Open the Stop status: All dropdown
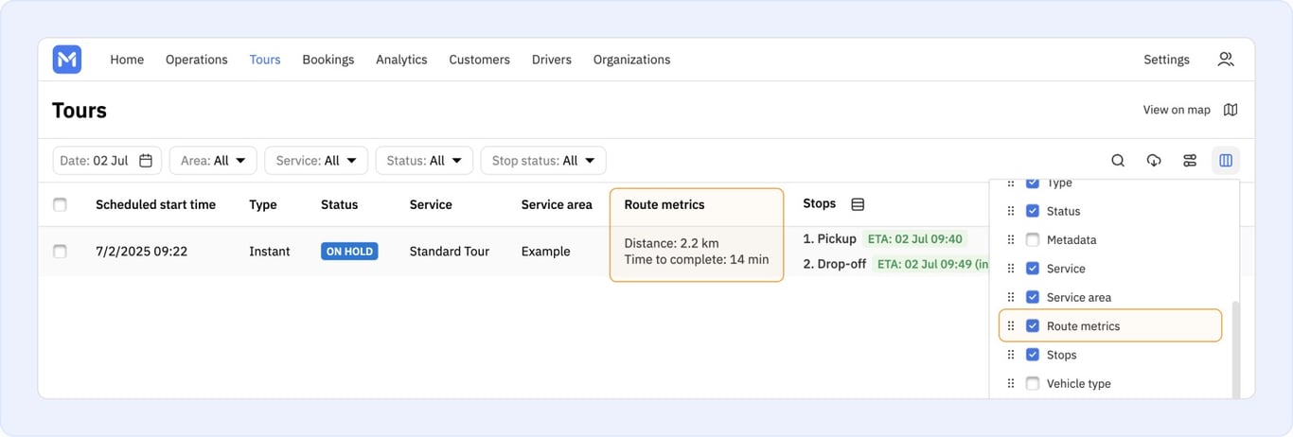 click(543, 161)
